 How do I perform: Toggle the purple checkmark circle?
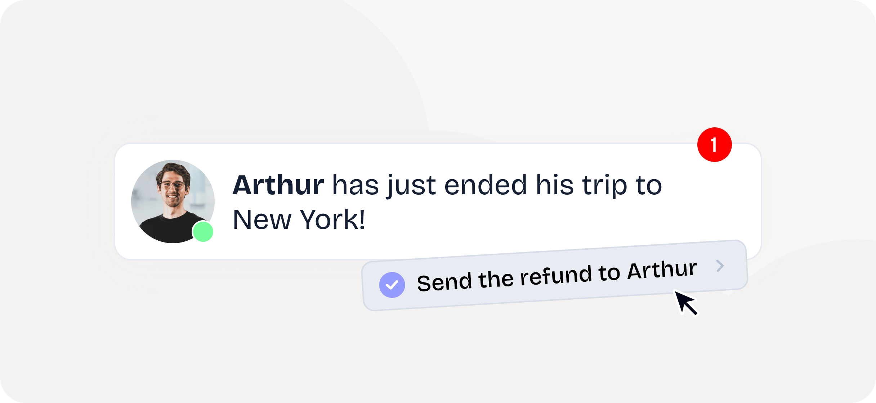point(392,285)
